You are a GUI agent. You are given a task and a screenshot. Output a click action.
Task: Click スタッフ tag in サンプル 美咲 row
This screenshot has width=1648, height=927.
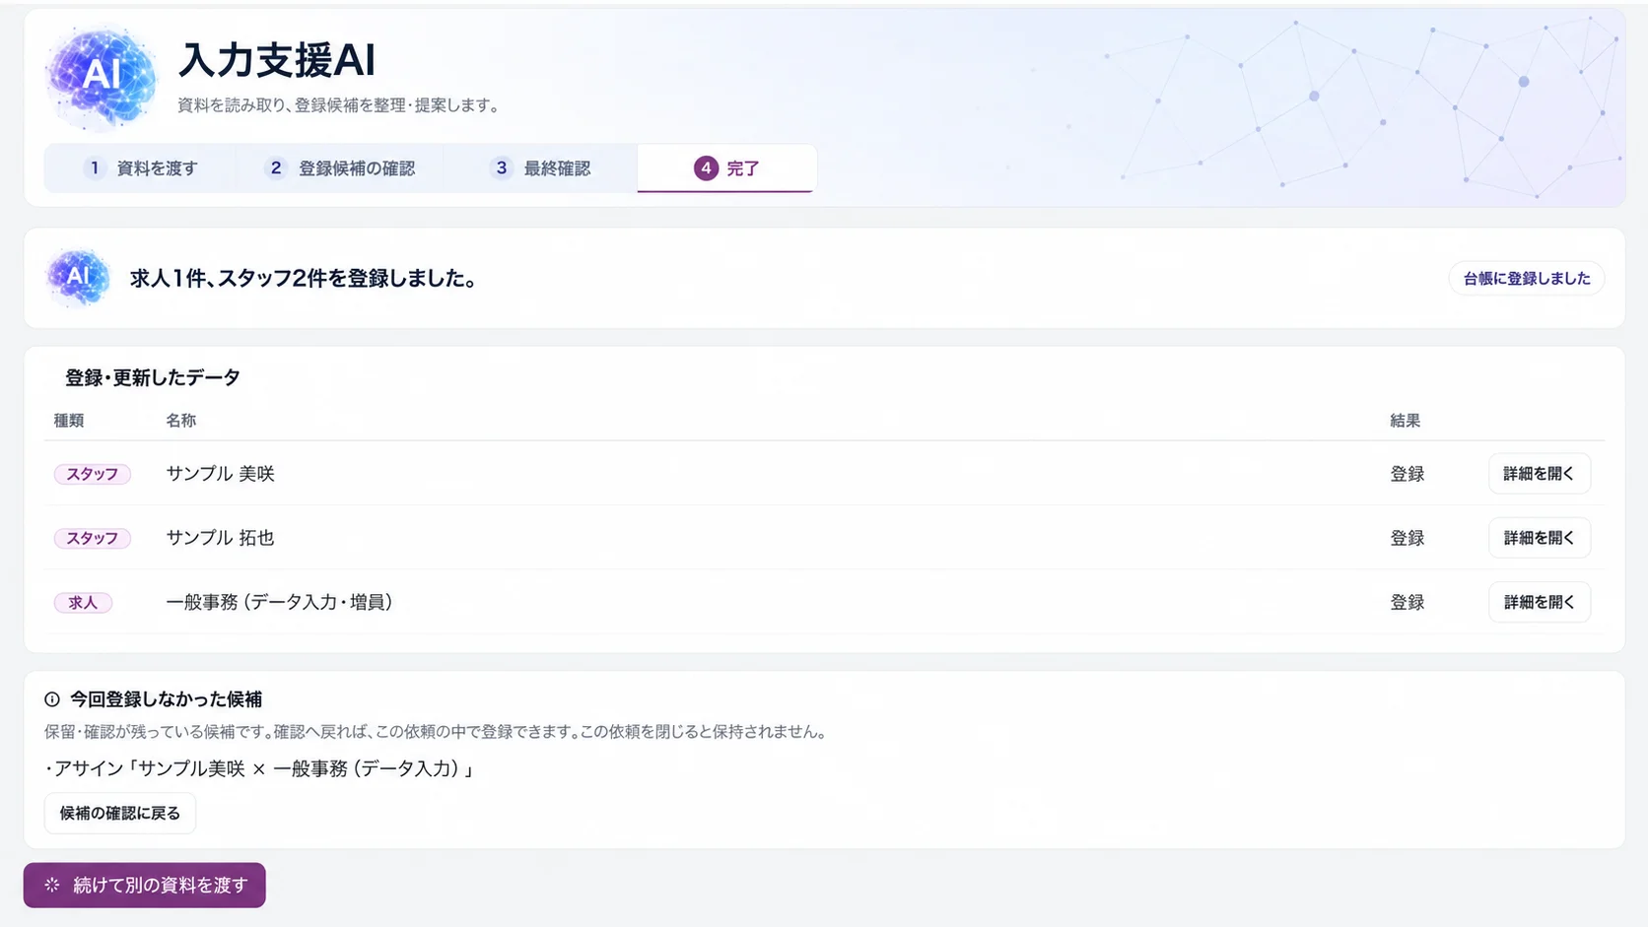point(93,474)
